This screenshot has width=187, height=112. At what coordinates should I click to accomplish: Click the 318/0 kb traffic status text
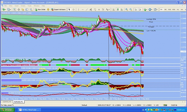(x=174, y=105)
